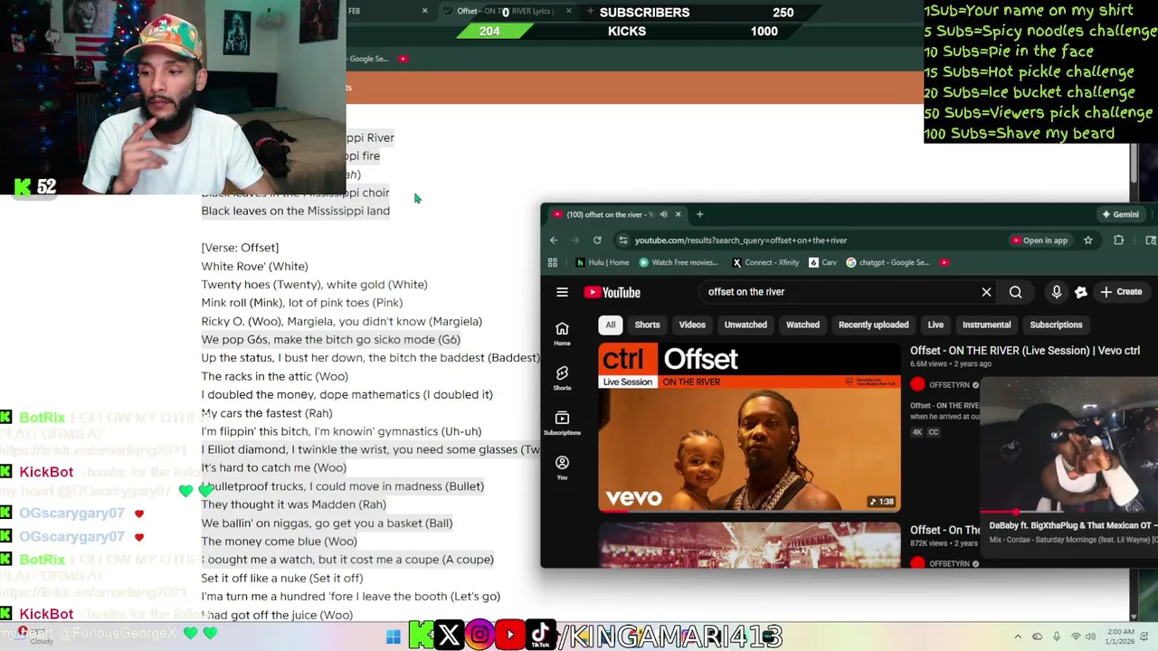Clear the YouTube search box text
1158x651 pixels.
click(986, 292)
